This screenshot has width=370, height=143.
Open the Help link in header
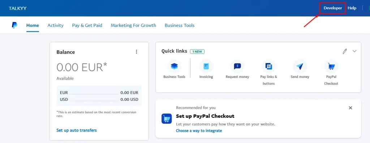352,8
